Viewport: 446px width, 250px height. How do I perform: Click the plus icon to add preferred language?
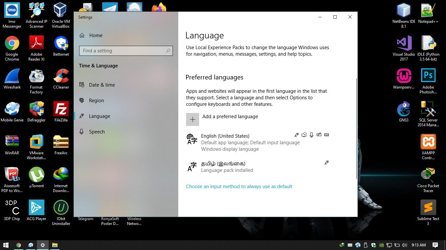pyautogui.click(x=193, y=119)
